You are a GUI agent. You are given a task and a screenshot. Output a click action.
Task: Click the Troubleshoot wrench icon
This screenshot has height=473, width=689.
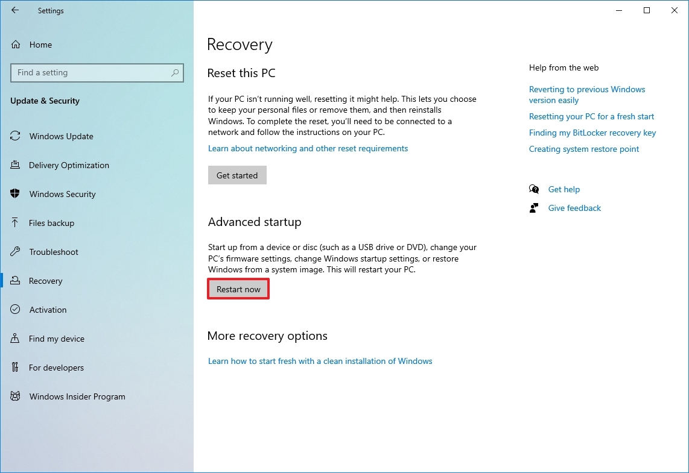pyautogui.click(x=15, y=251)
